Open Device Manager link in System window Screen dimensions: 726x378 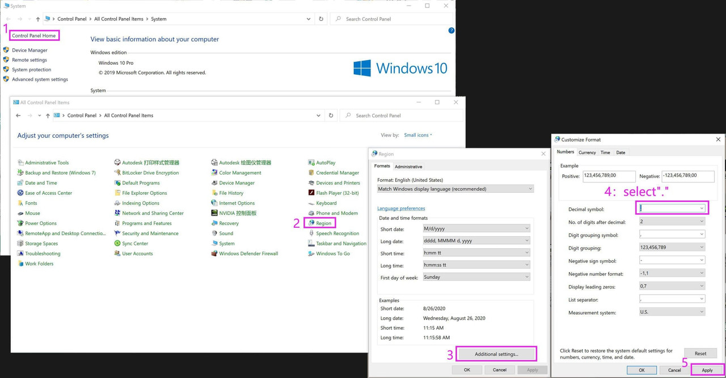pos(29,50)
